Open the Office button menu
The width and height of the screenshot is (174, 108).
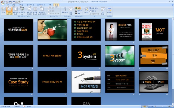point(3,3)
